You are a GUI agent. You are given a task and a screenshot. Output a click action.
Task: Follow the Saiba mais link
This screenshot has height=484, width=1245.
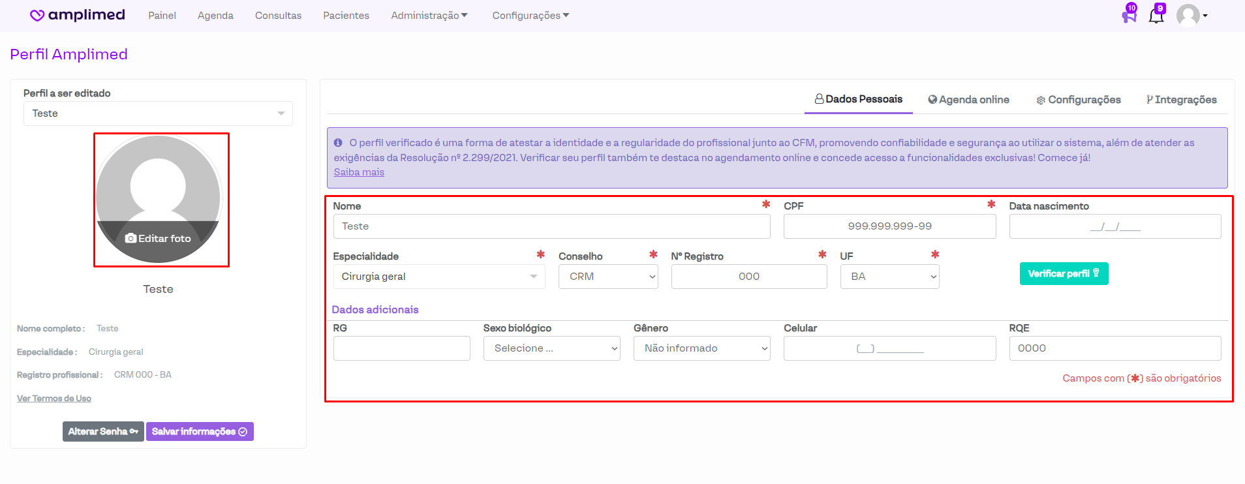[x=359, y=172]
